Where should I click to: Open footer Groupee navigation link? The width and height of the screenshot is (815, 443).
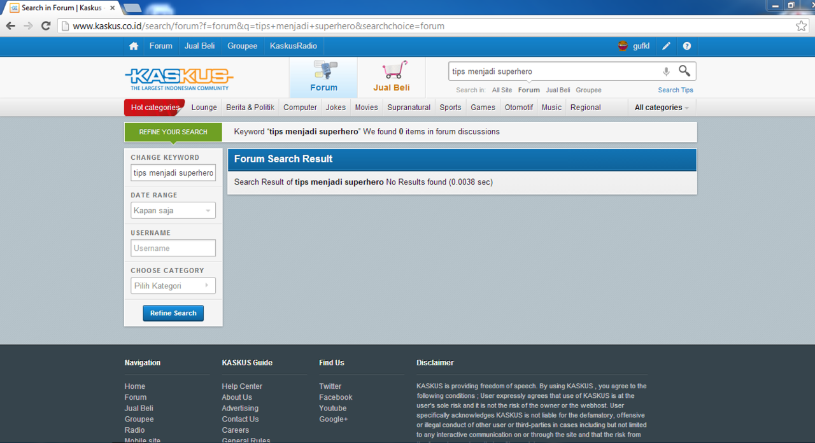(139, 419)
